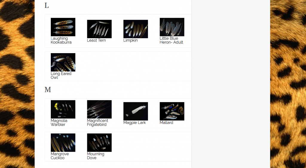View the Little Blue Heron feather photo
Screen dimensions: 306x168
tap(172, 27)
